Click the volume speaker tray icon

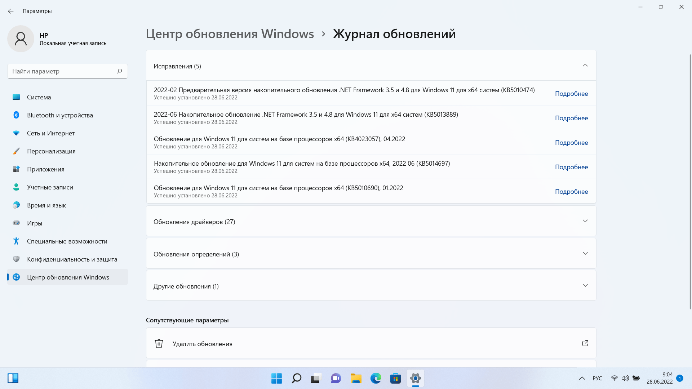click(x=625, y=378)
